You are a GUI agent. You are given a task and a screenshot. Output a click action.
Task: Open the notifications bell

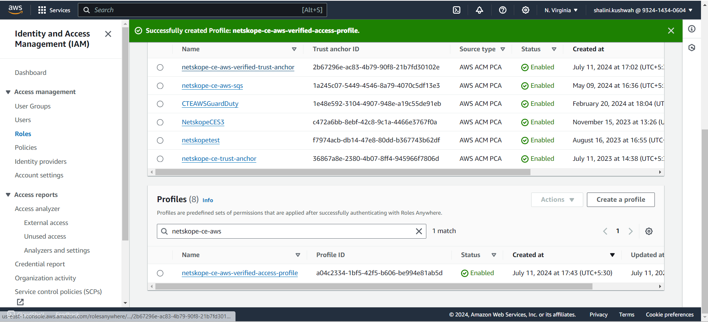480,10
